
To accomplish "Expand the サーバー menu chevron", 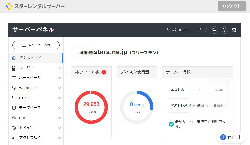I will (59, 68).
